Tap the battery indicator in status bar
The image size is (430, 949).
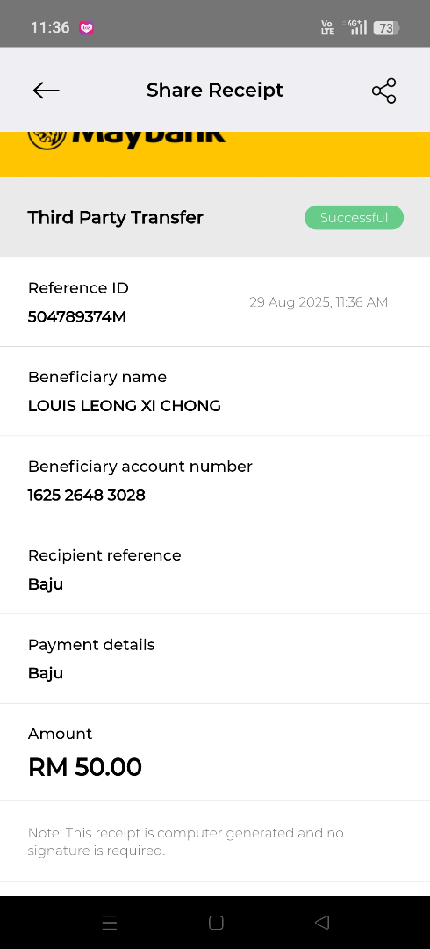(x=386, y=28)
